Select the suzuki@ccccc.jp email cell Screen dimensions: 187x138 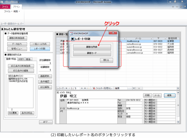pyautogui.click(x=139, y=47)
